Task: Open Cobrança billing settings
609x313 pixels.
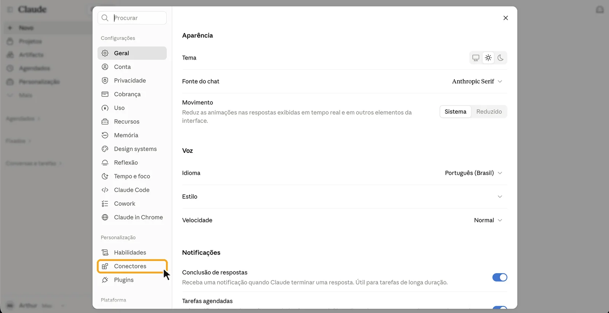Action: (132, 94)
